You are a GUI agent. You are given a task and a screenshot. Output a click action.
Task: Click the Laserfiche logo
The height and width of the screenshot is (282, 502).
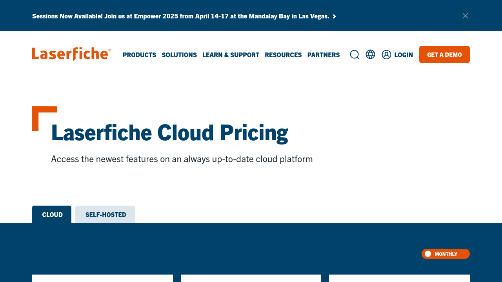coord(71,54)
